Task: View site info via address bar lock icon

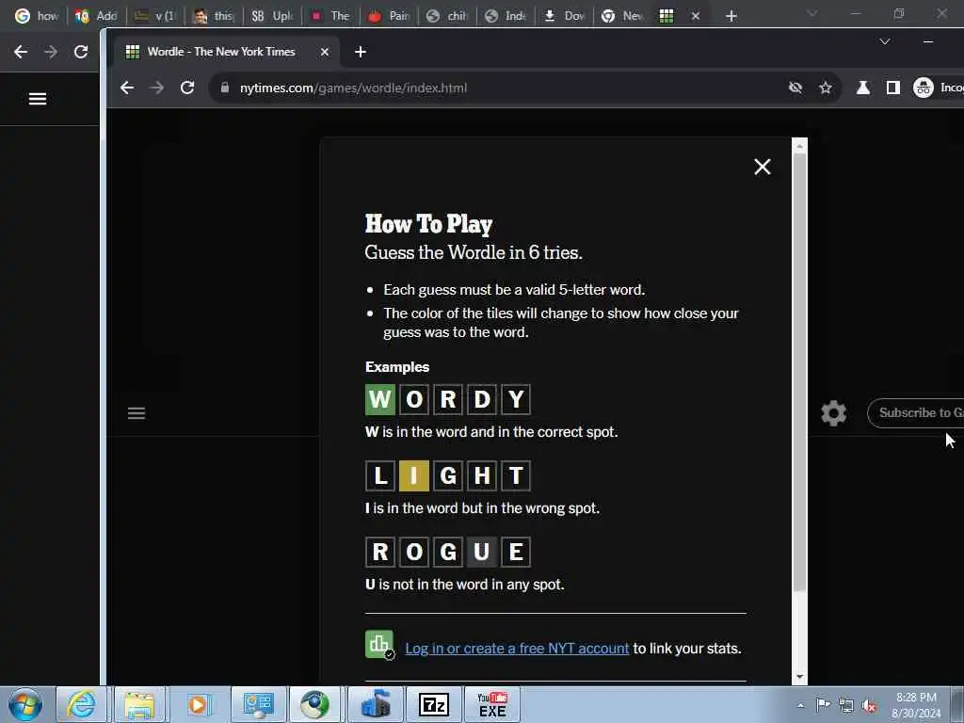Action: (225, 88)
